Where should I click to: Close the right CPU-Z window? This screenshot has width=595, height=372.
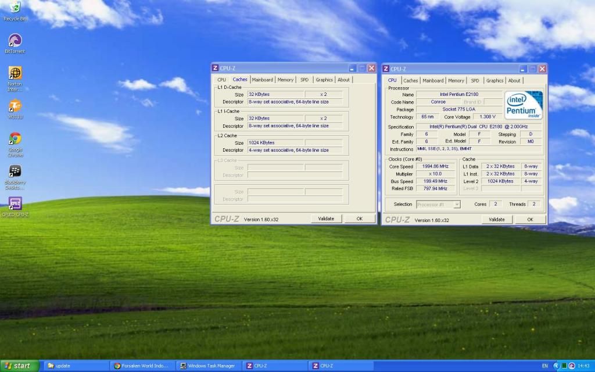click(542, 69)
